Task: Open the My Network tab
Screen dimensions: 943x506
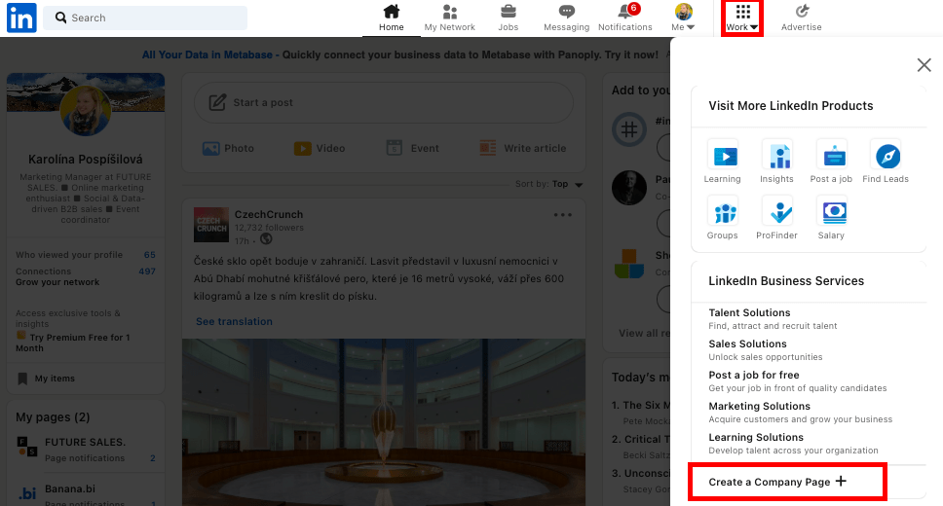Action: (449, 18)
